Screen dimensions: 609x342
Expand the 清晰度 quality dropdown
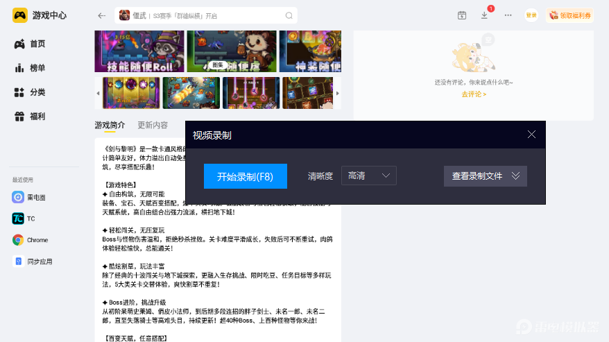click(x=368, y=176)
